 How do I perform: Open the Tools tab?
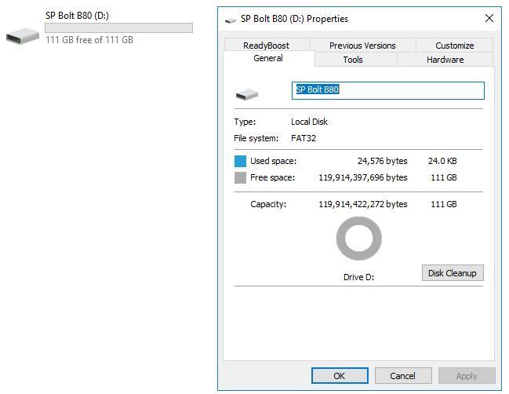353,60
